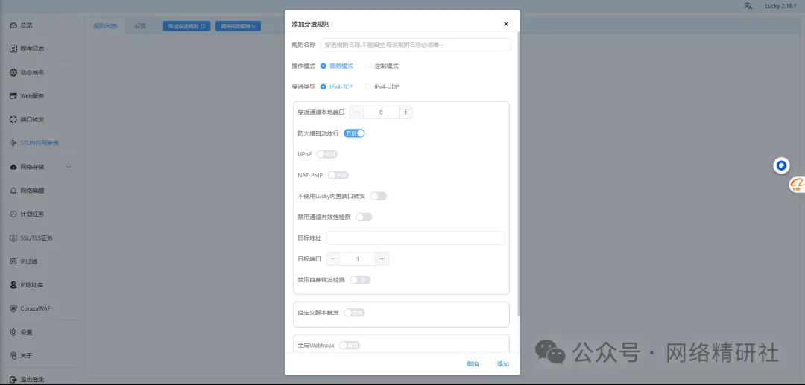
Task: Open 计划任务 clock icon in sidebar
Action: 13,214
